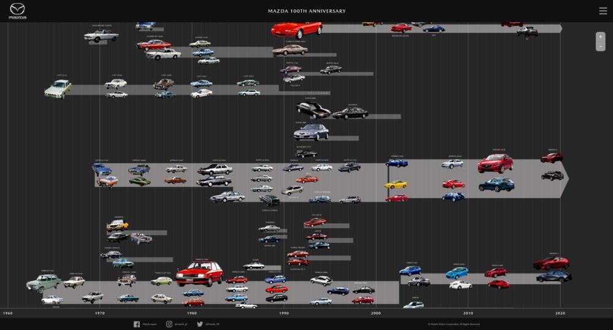
Task: Select the dark red SUV at 2019
Action: (552, 158)
